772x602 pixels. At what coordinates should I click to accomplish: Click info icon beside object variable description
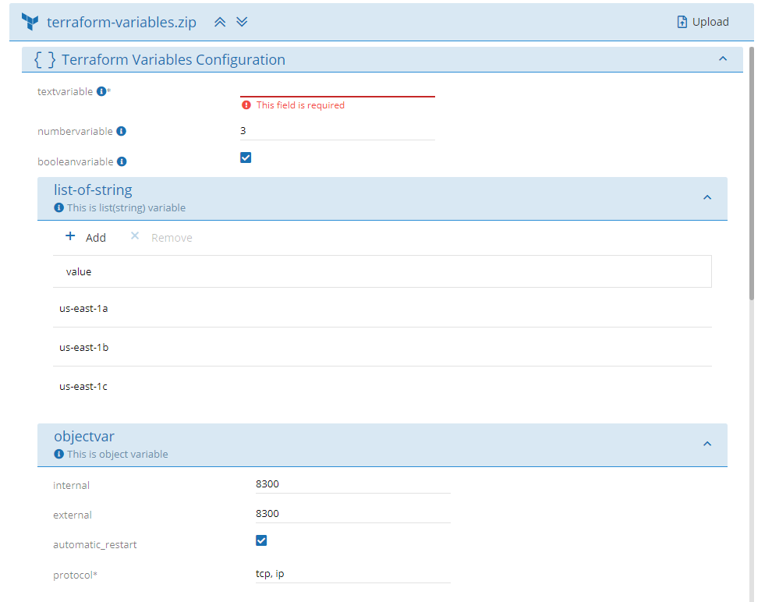(58, 454)
